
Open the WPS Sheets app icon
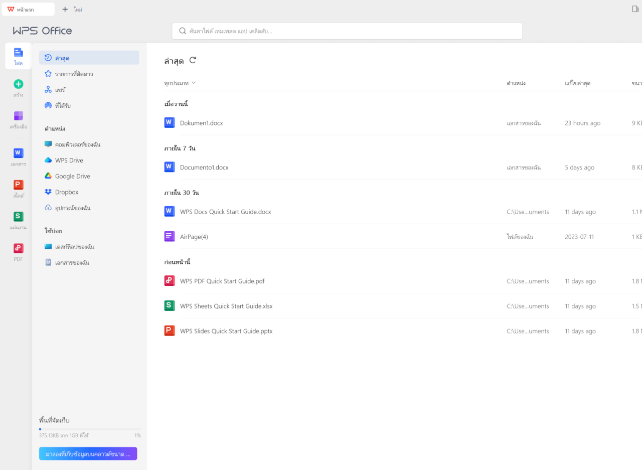click(18, 219)
